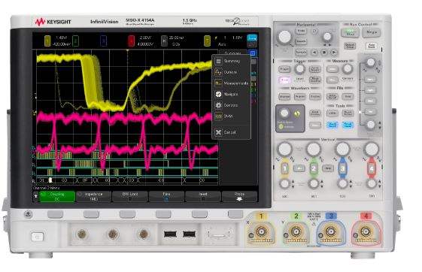Push the Search key in Horizontal section
422x272 pixels.
(301, 41)
